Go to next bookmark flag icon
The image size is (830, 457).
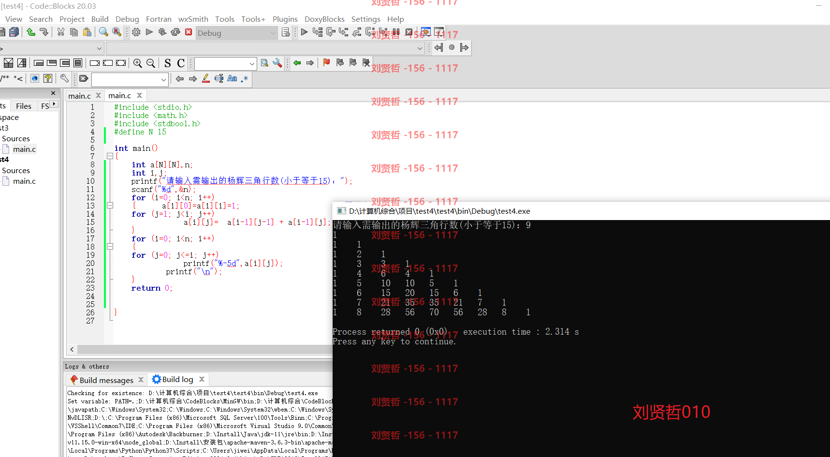tap(353, 62)
